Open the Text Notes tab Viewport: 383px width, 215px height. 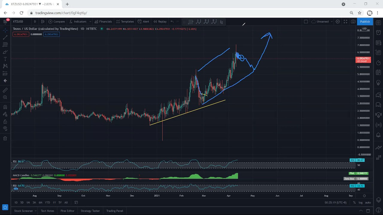48,211
